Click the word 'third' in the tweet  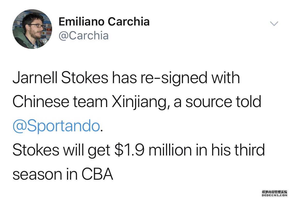point(250,150)
